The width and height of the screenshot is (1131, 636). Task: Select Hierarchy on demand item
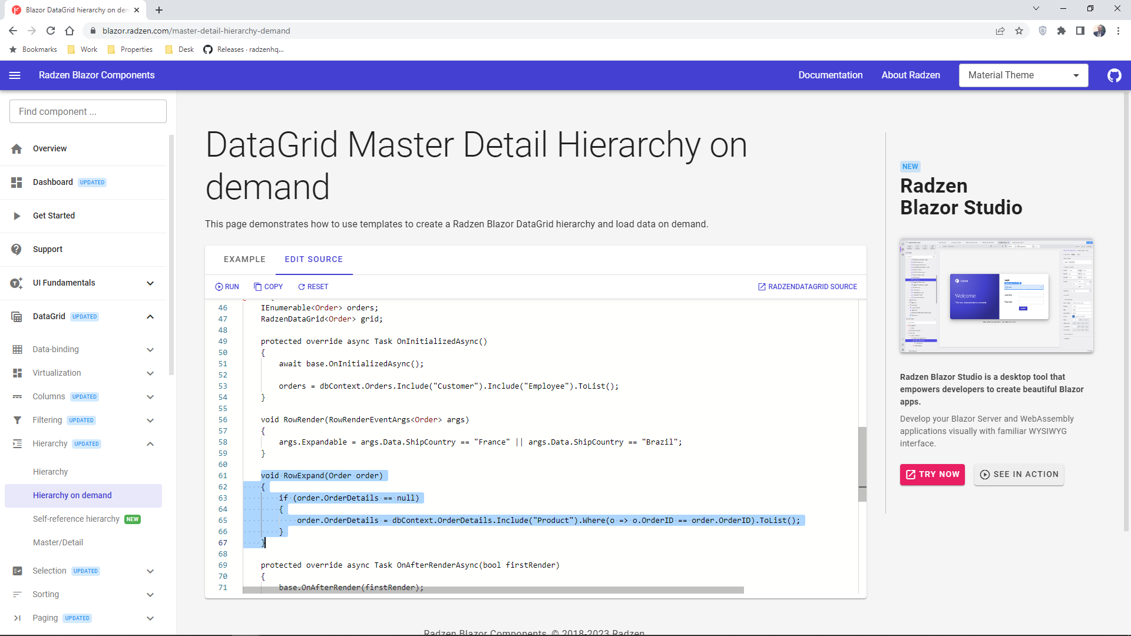pyautogui.click(x=83, y=496)
